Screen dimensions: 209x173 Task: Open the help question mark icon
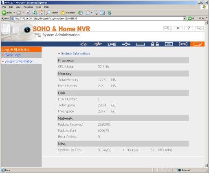[x=189, y=28]
